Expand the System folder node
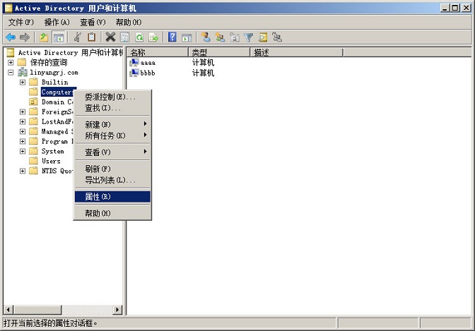This screenshot has width=475, height=331. [x=23, y=151]
